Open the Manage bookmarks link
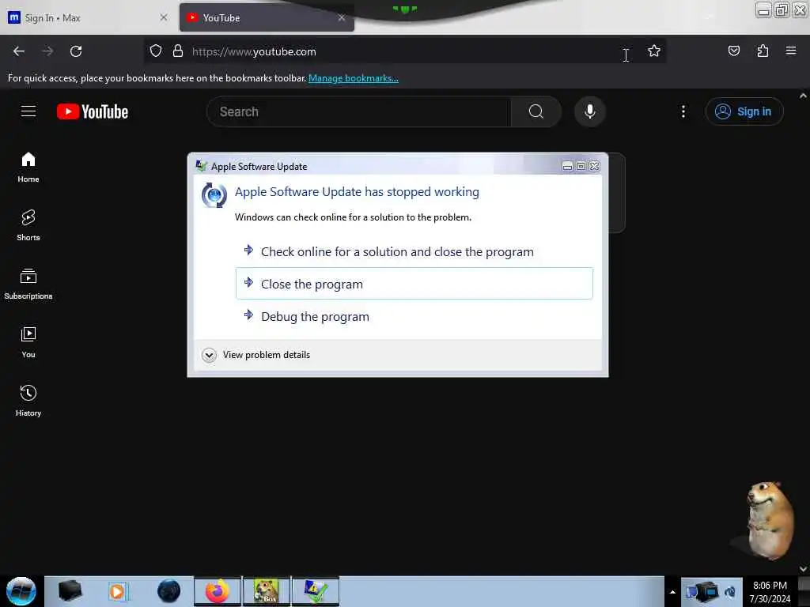 [x=354, y=78]
